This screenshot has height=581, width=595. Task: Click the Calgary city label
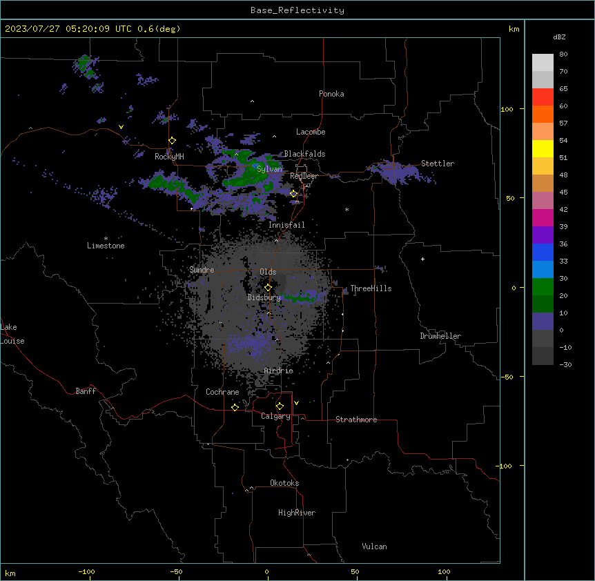pyautogui.click(x=275, y=416)
